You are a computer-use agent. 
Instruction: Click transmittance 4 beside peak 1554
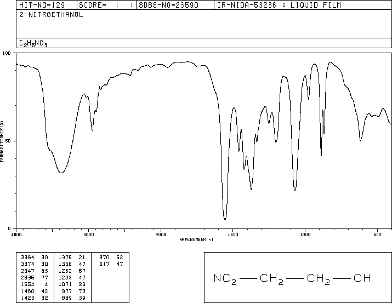46,284
